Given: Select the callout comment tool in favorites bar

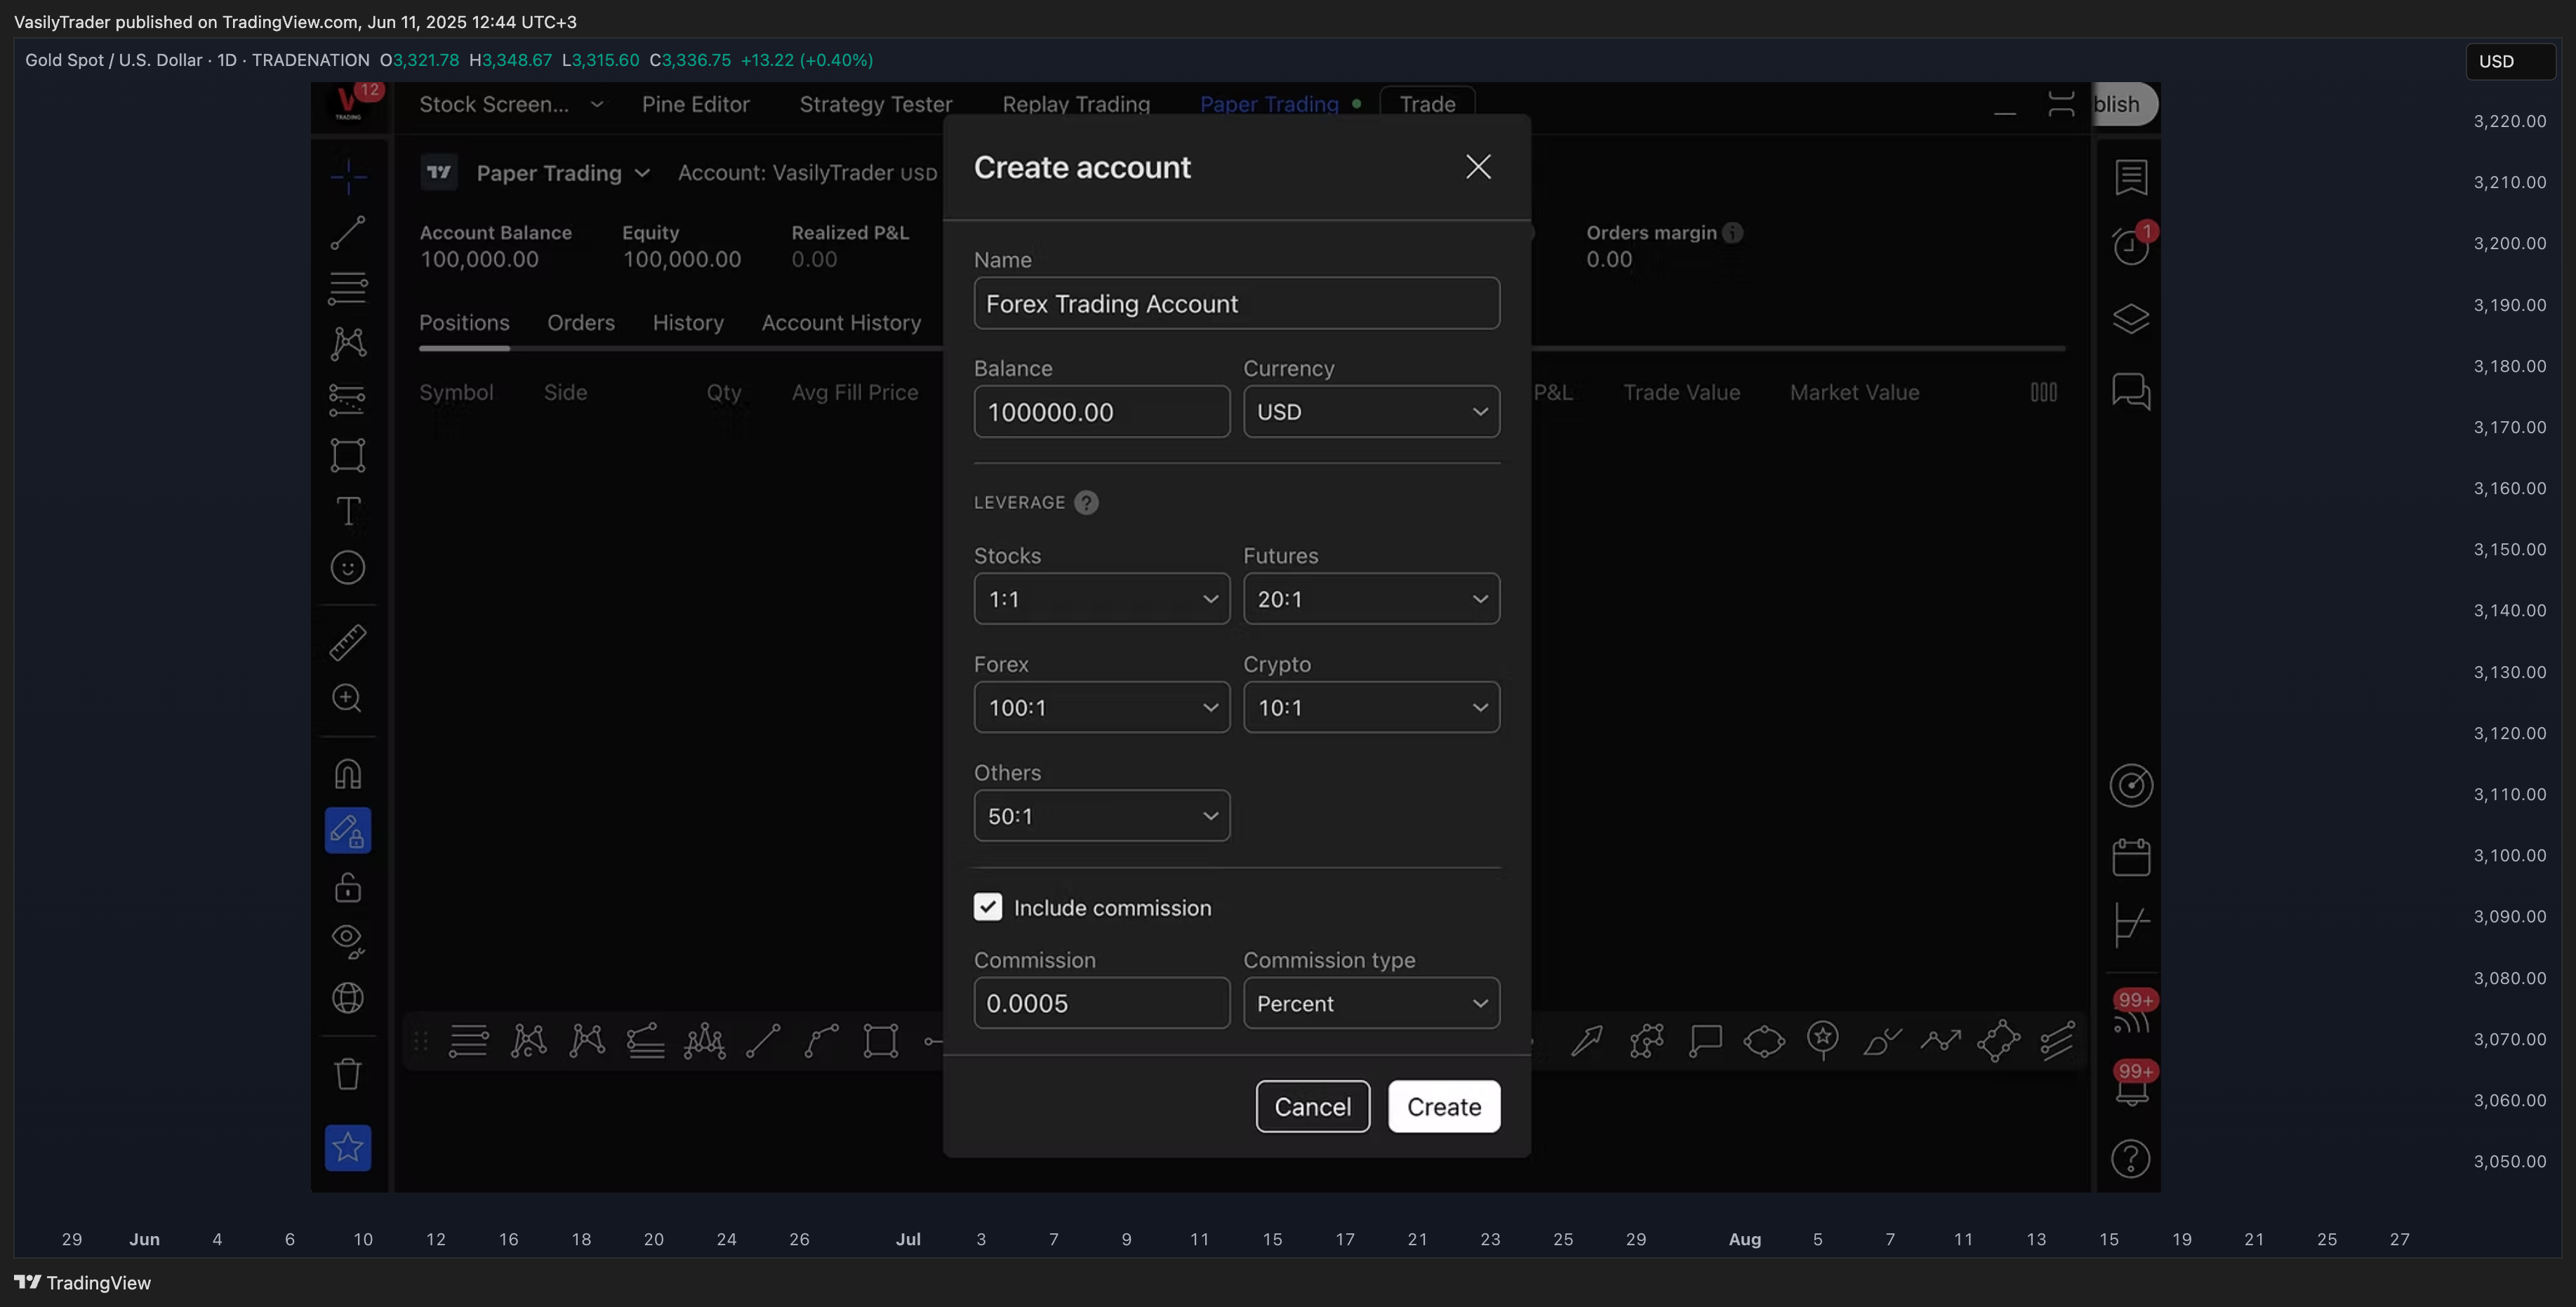Looking at the screenshot, I should pyautogui.click(x=1705, y=1040).
